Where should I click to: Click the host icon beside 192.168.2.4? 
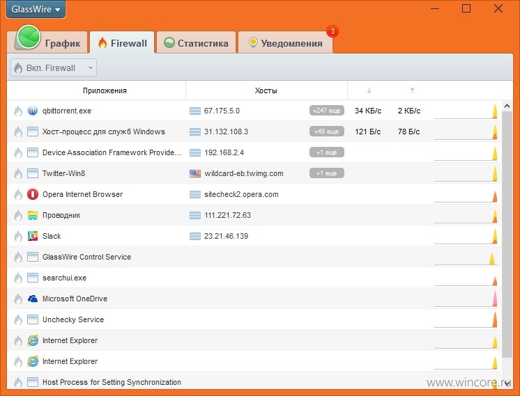click(x=195, y=152)
